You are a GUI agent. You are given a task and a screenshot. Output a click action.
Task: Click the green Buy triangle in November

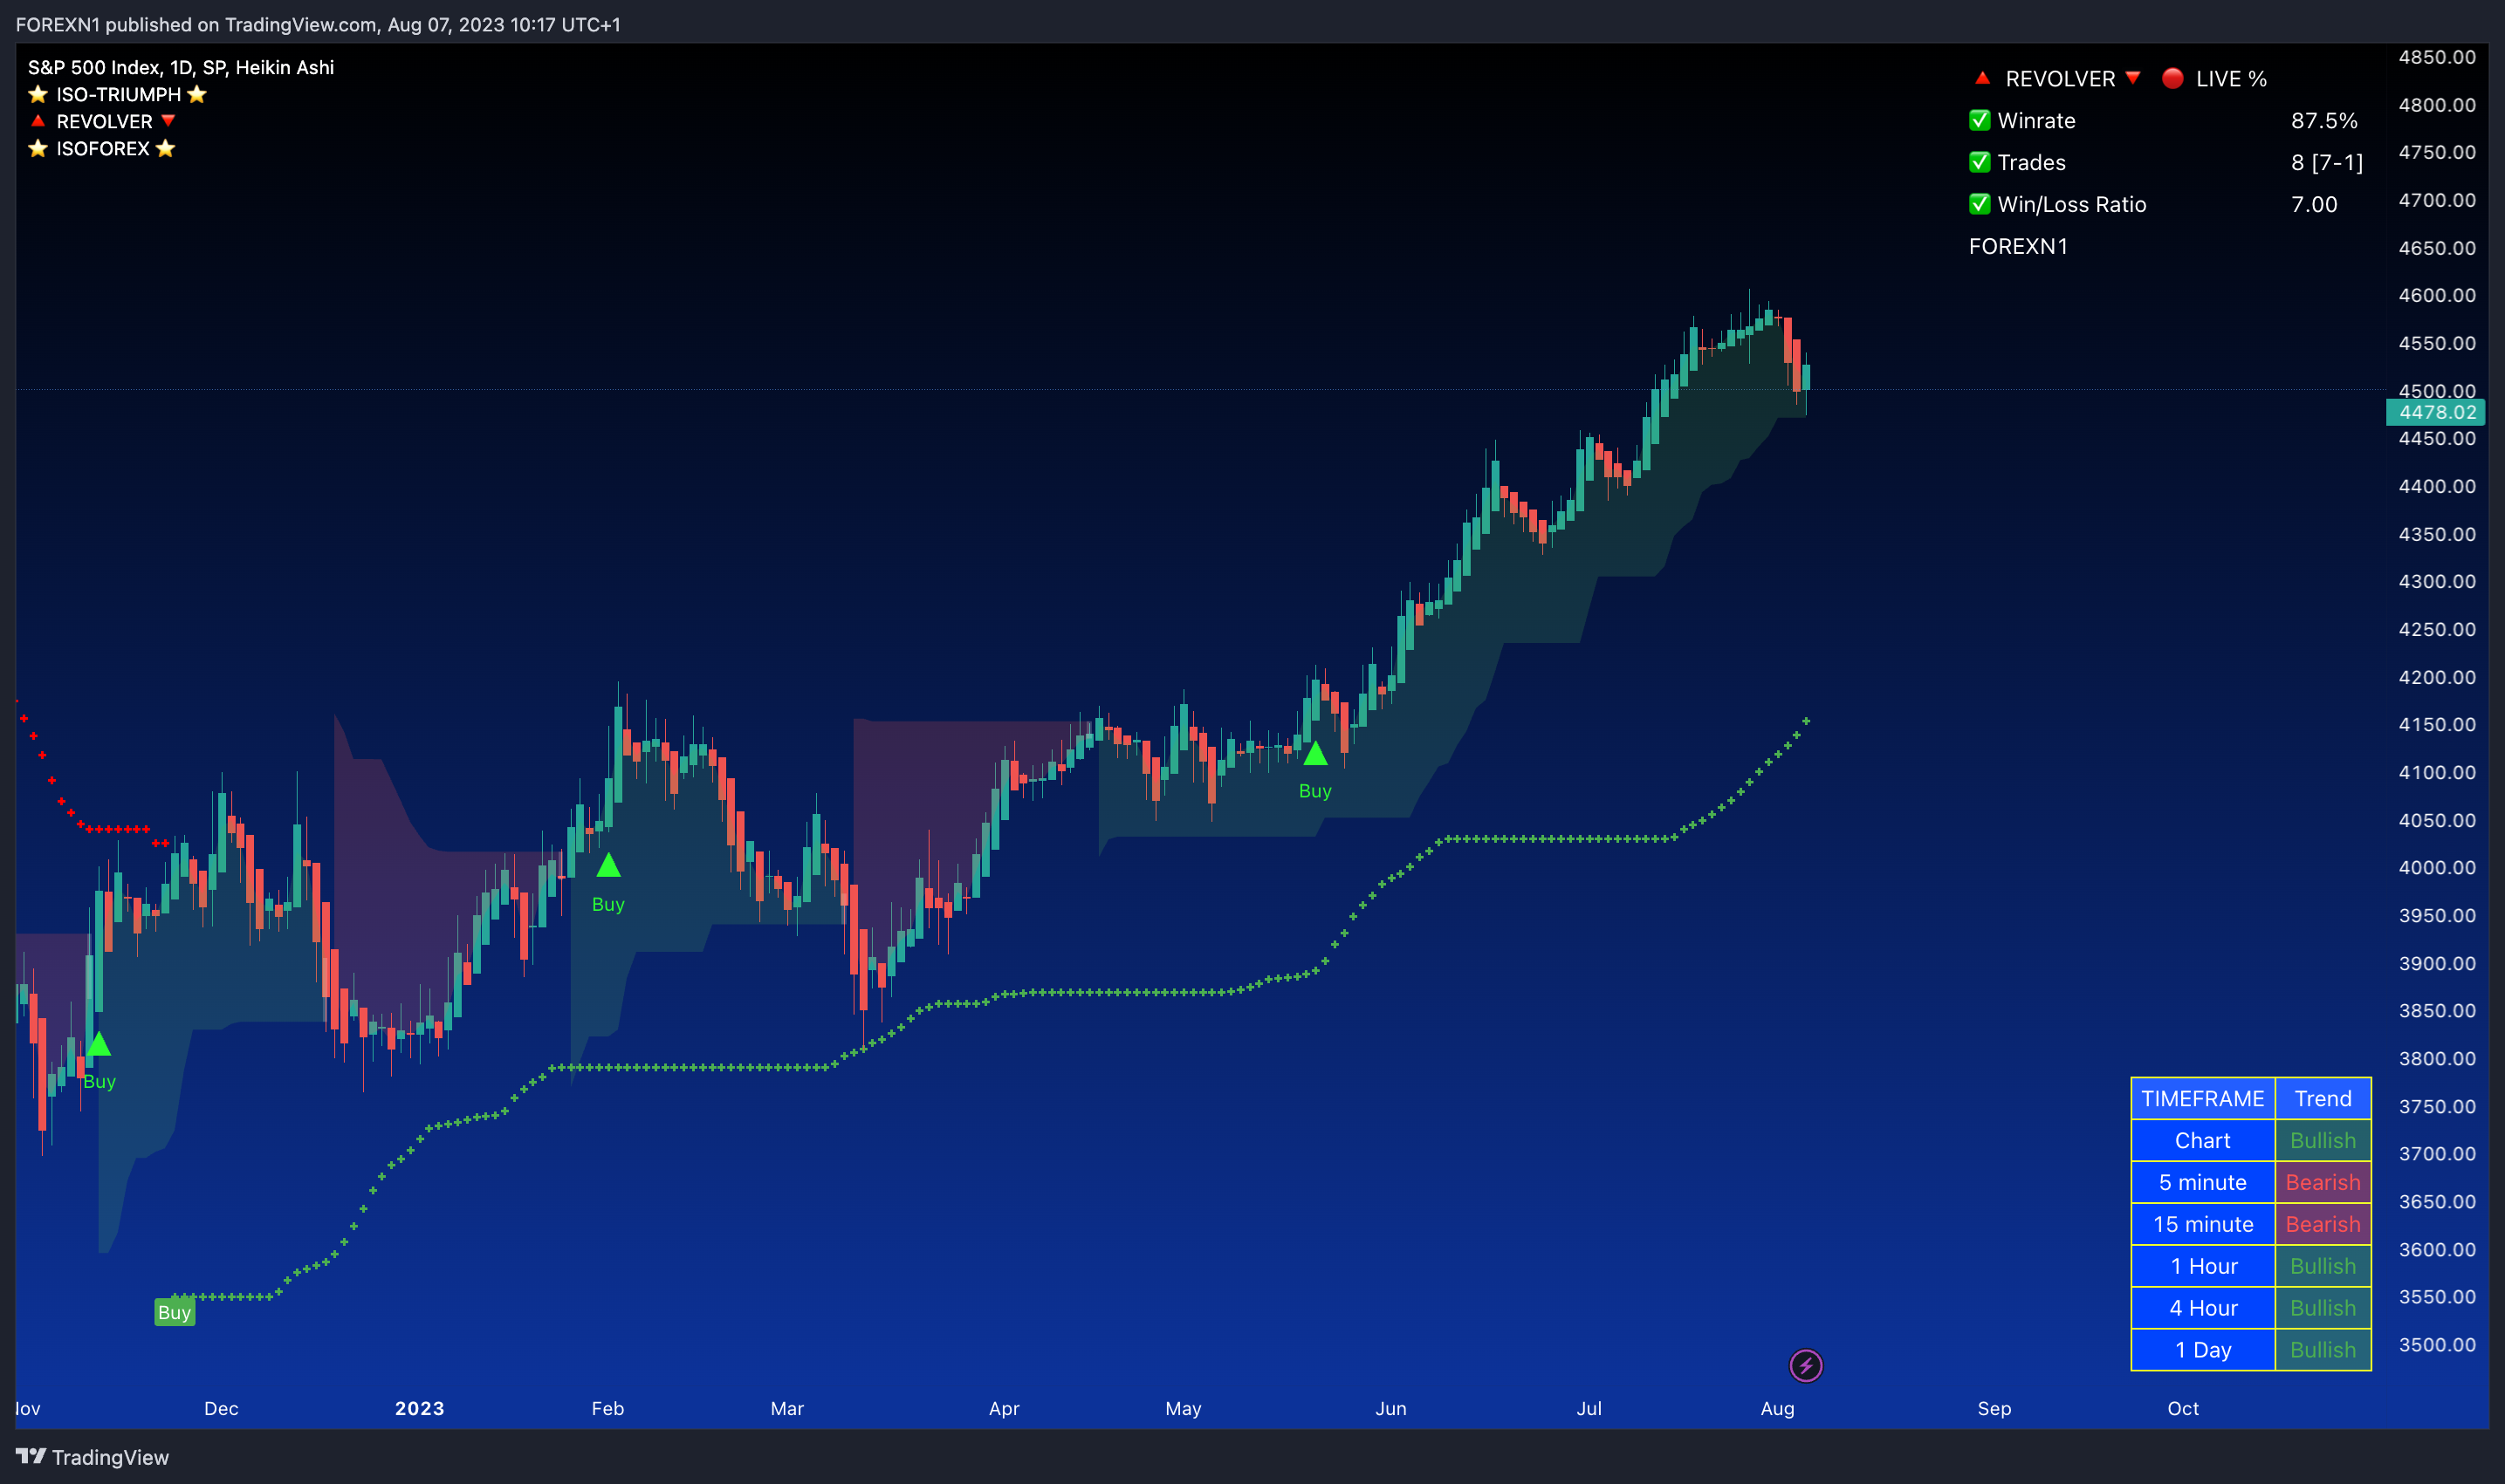(x=98, y=1045)
